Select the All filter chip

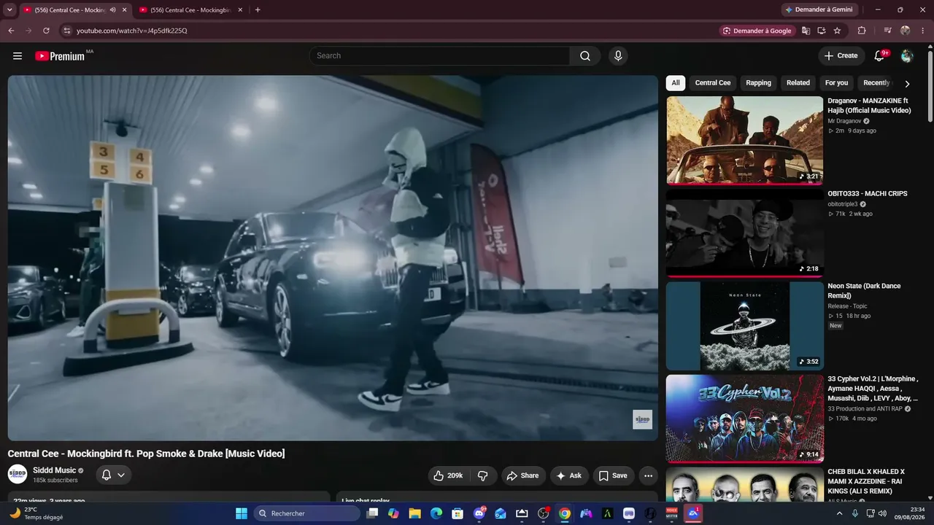pos(676,83)
